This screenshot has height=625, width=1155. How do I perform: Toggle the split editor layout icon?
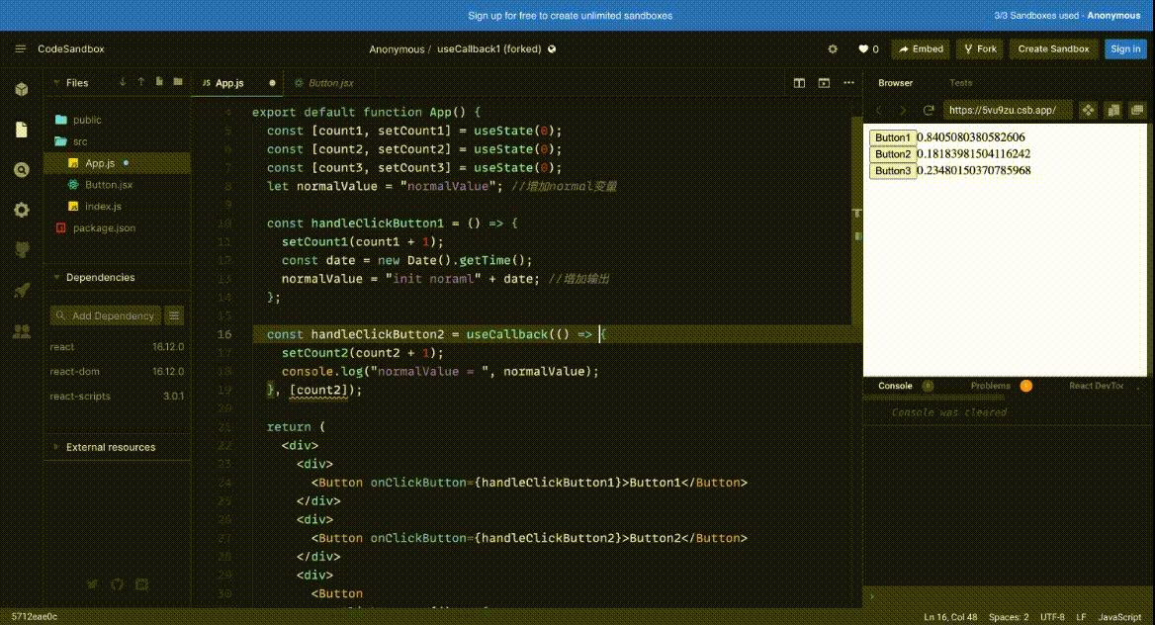pyautogui.click(x=799, y=82)
